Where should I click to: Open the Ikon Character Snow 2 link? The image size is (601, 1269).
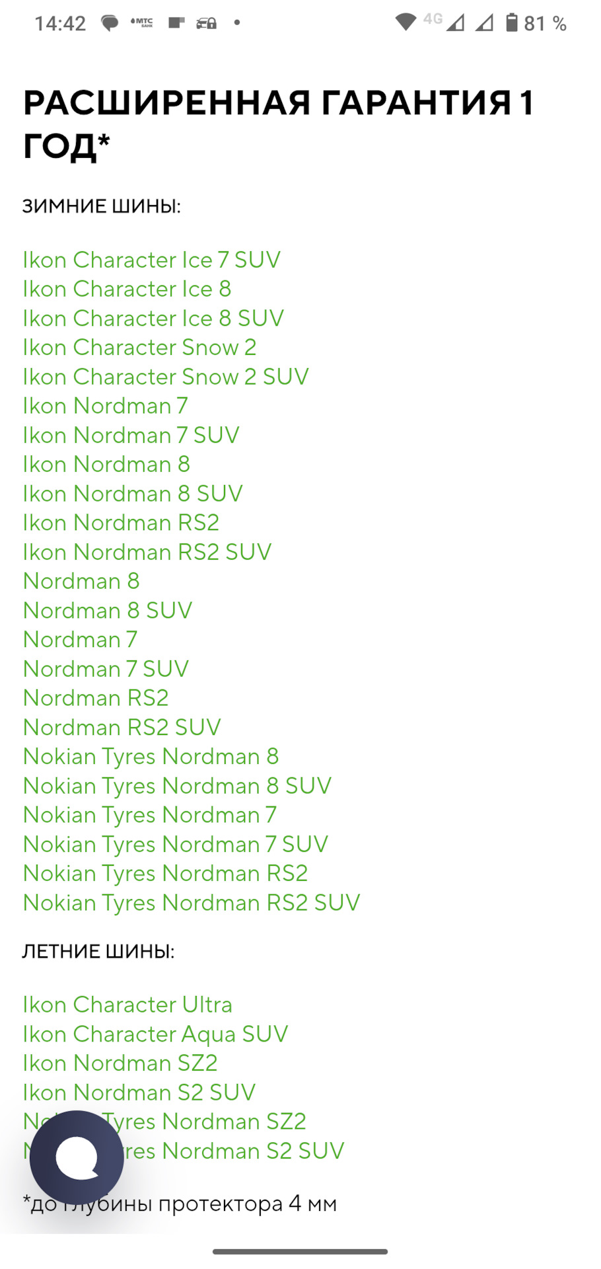pyautogui.click(x=139, y=347)
